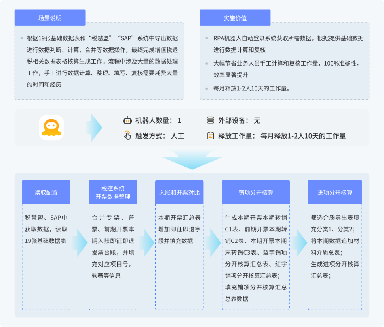384x327 pixels.
Task: Click the server icon beside 外部设备
Action: coord(211,121)
